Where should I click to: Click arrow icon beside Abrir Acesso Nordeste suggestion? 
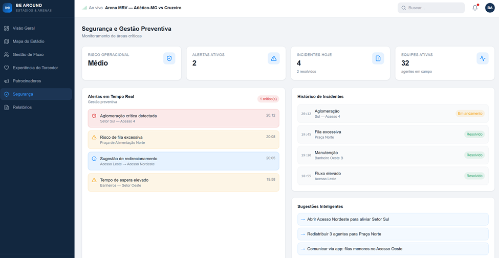303,220
